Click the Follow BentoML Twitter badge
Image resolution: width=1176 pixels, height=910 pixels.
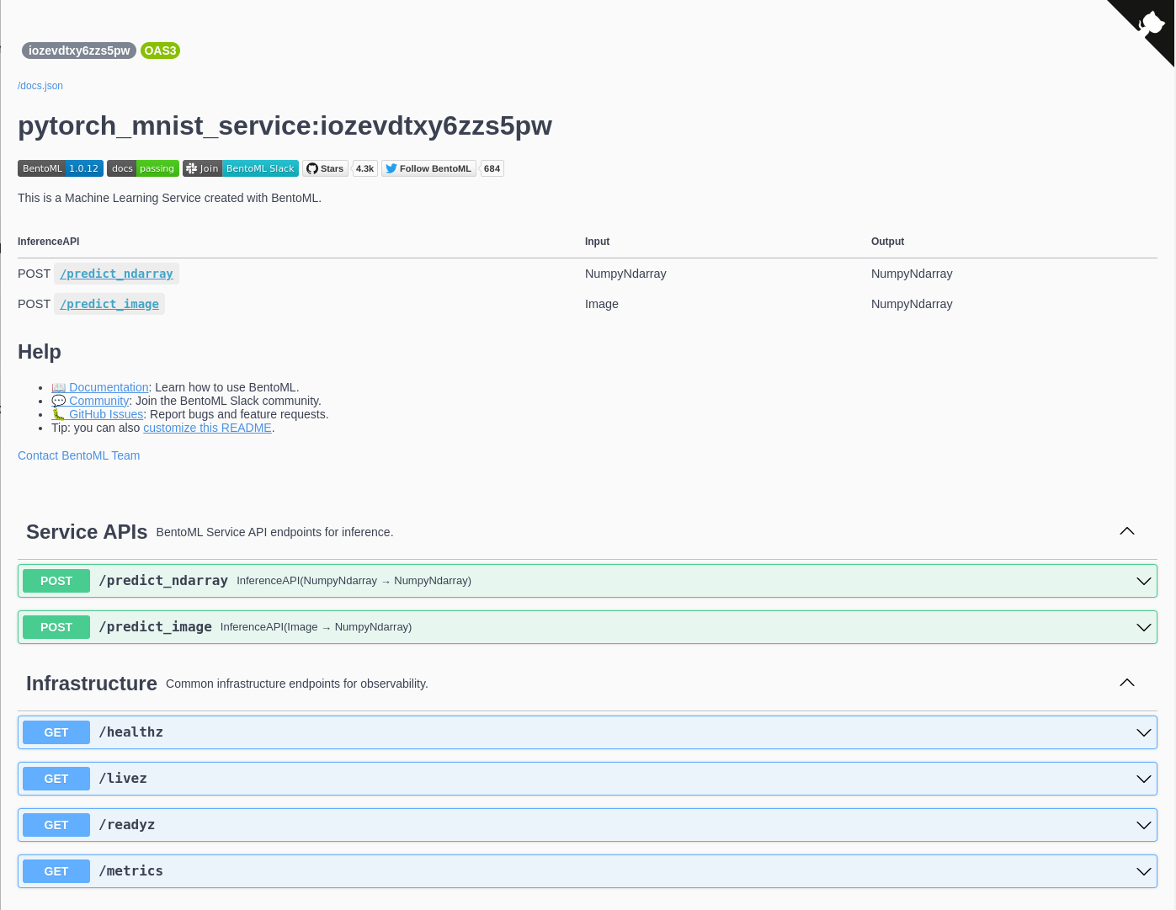click(x=428, y=168)
